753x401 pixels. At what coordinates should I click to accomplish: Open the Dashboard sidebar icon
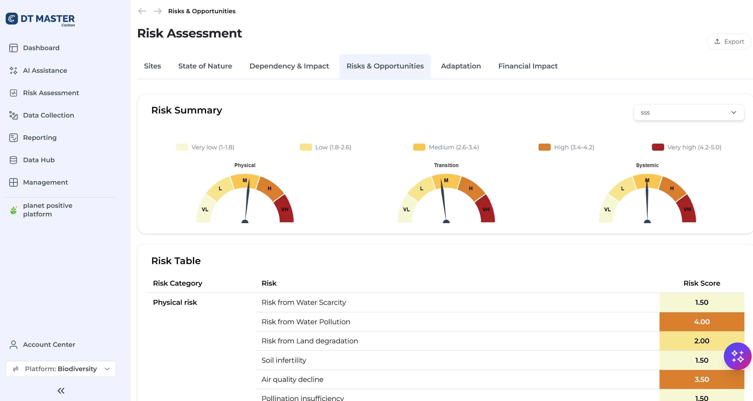[x=14, y=48]
